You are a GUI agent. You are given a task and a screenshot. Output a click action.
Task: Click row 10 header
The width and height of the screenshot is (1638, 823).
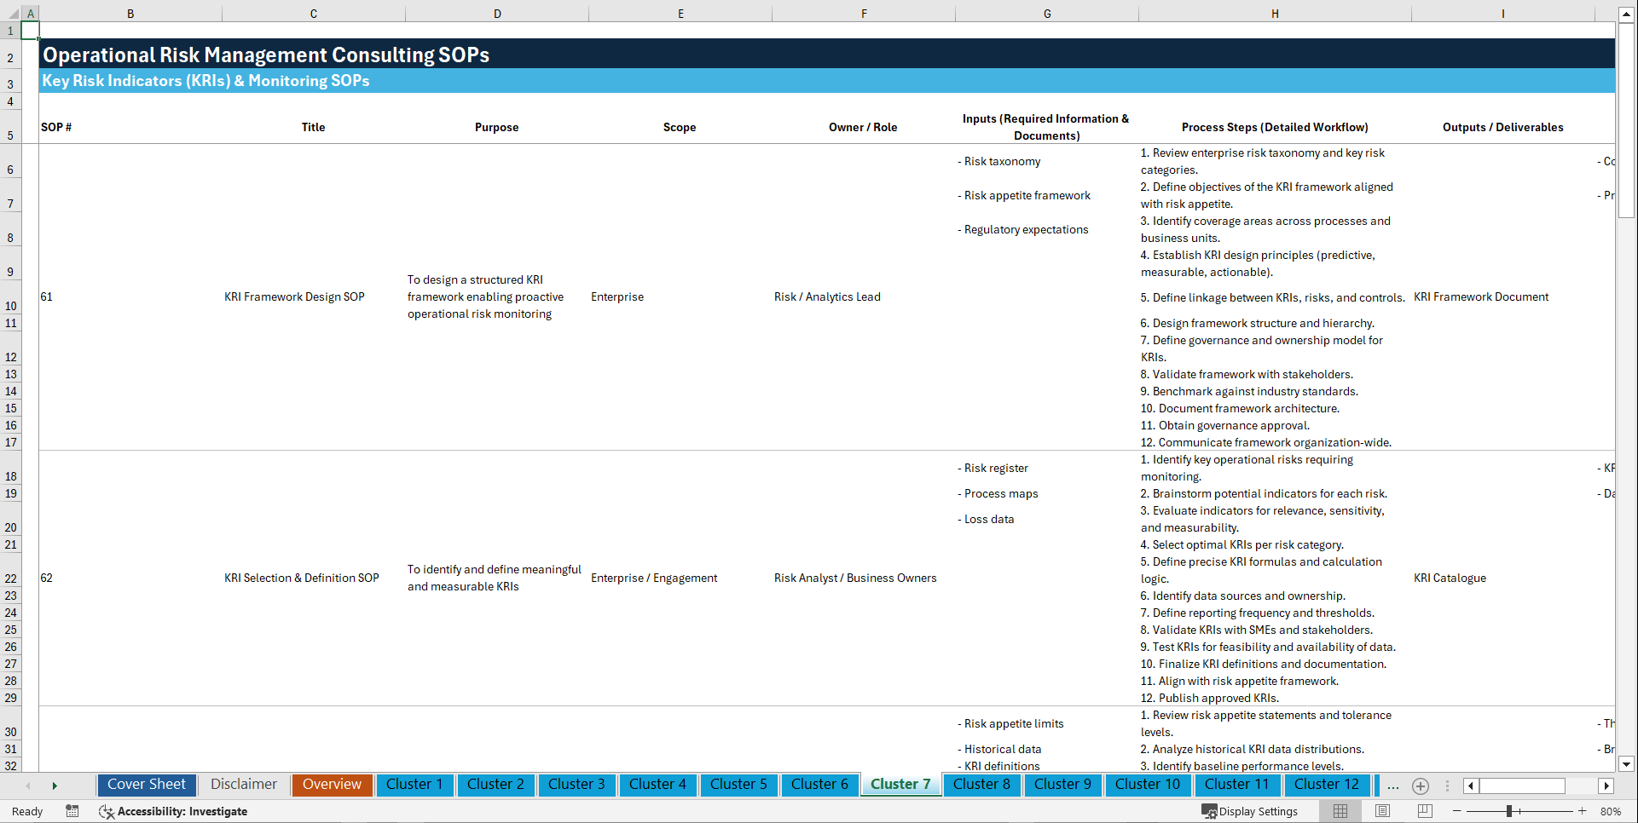(x=11, y=306)
